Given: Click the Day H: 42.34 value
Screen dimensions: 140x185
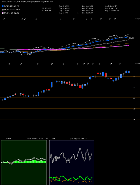Looking at the screenshot, I should click(64, 8).
